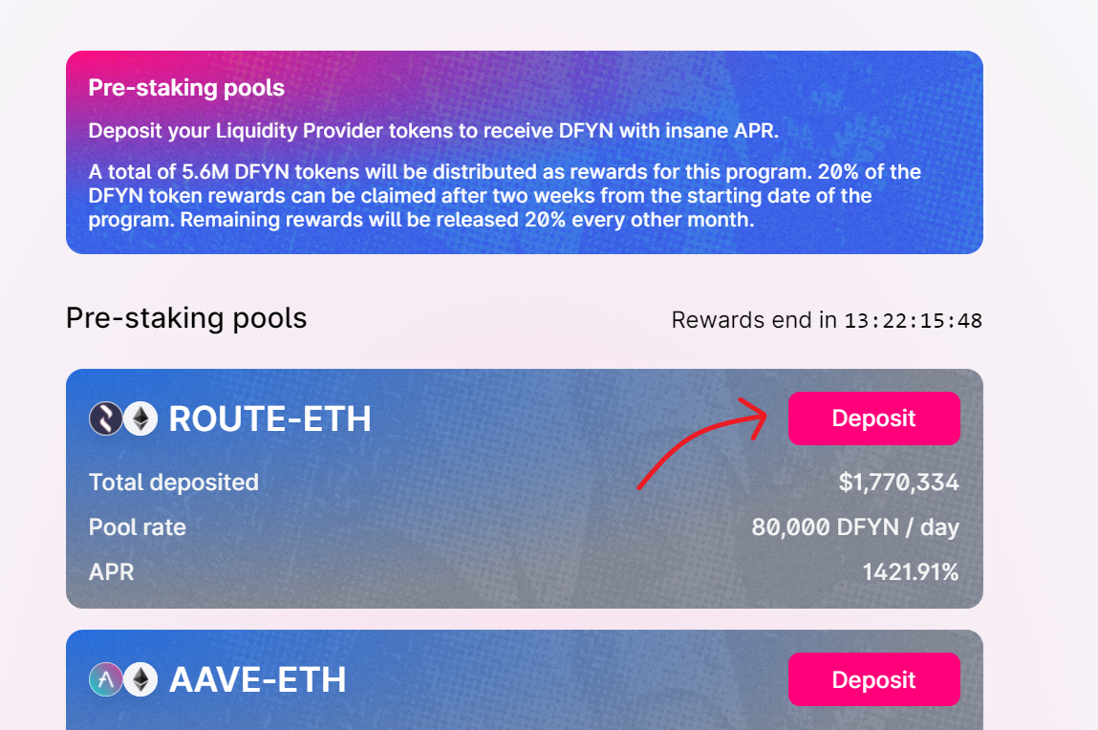Click the ROUTE-ETH pool title

coord(269,419)
